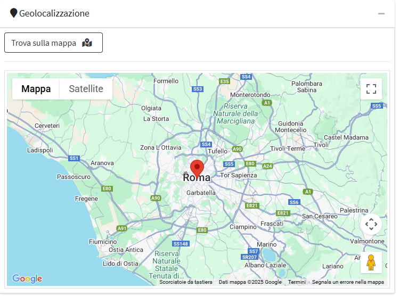
Task: Click the Trova sulla mappa button
Action: point(53,43)
